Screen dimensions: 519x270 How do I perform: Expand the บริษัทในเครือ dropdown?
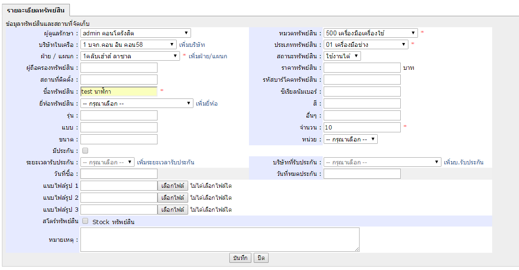point(128,44)
